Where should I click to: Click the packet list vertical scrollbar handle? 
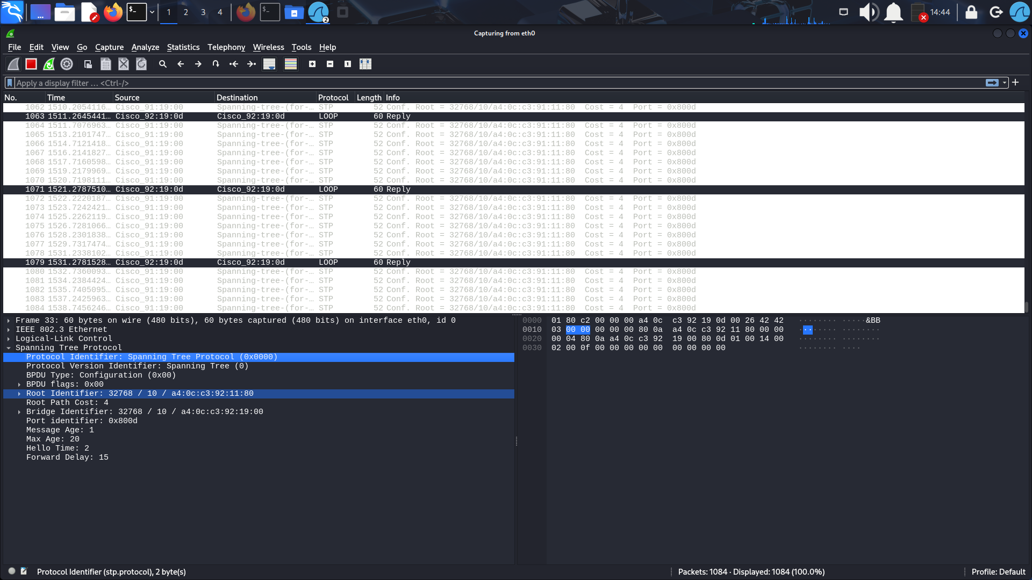(x=1027, y=307)
